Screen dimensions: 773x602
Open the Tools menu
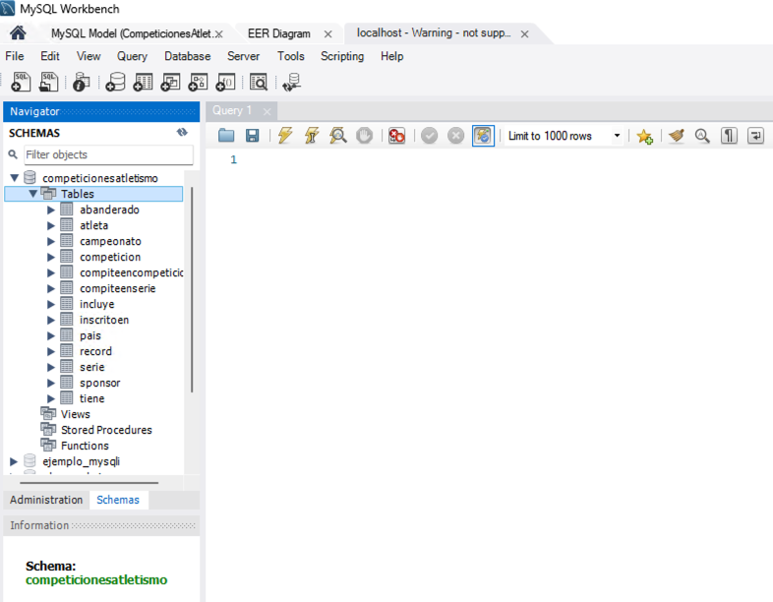coord(290,56)
